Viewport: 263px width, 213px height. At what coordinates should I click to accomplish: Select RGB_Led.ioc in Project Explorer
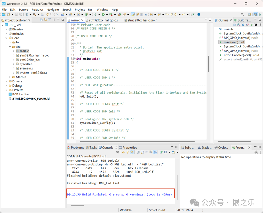[19, 94]
